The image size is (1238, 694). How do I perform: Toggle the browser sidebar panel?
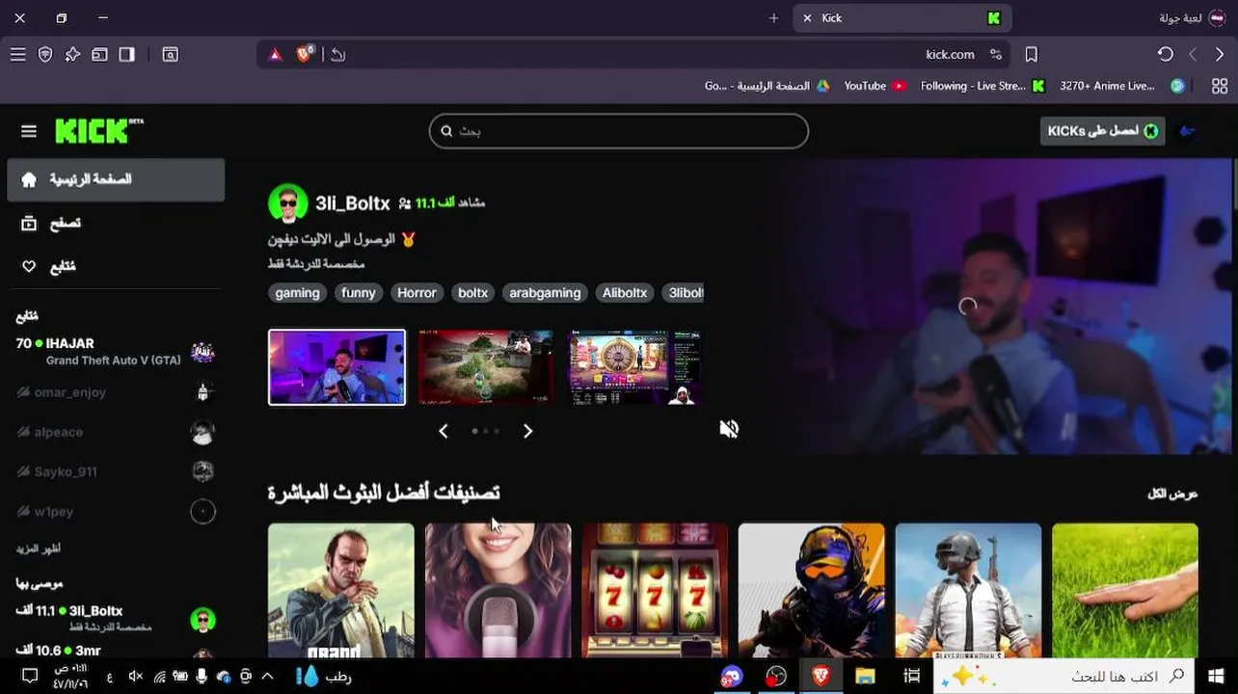(x=126, y=55)
